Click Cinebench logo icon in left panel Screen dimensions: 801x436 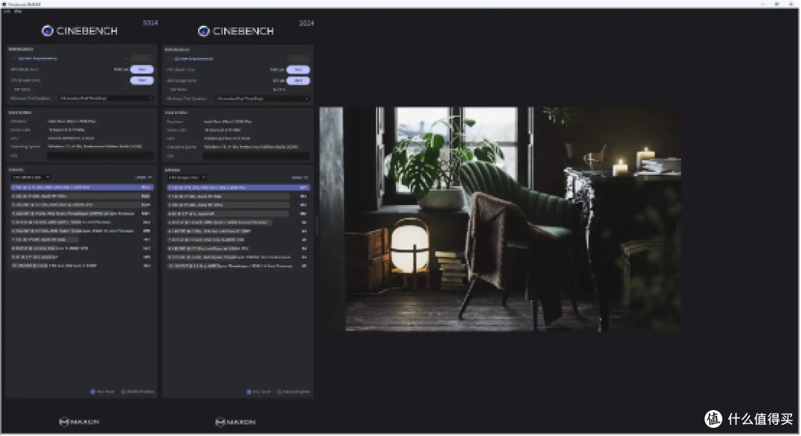(47, 31)
